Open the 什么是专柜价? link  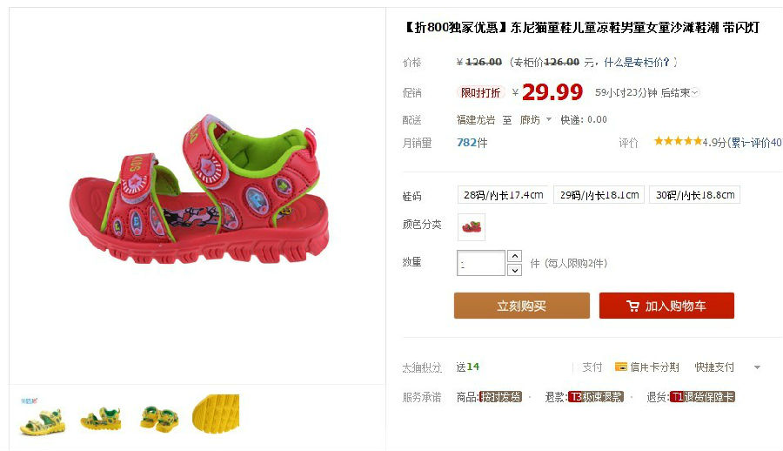point(637,63)
